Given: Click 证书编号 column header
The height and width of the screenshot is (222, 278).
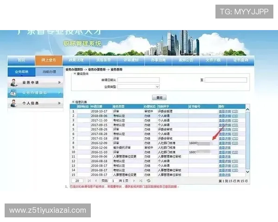Looking at the screenshot, I should pyautogui.click(x=203, y=106).
